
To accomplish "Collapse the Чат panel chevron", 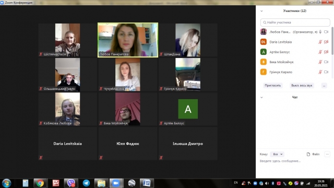I will pos(261,98).
